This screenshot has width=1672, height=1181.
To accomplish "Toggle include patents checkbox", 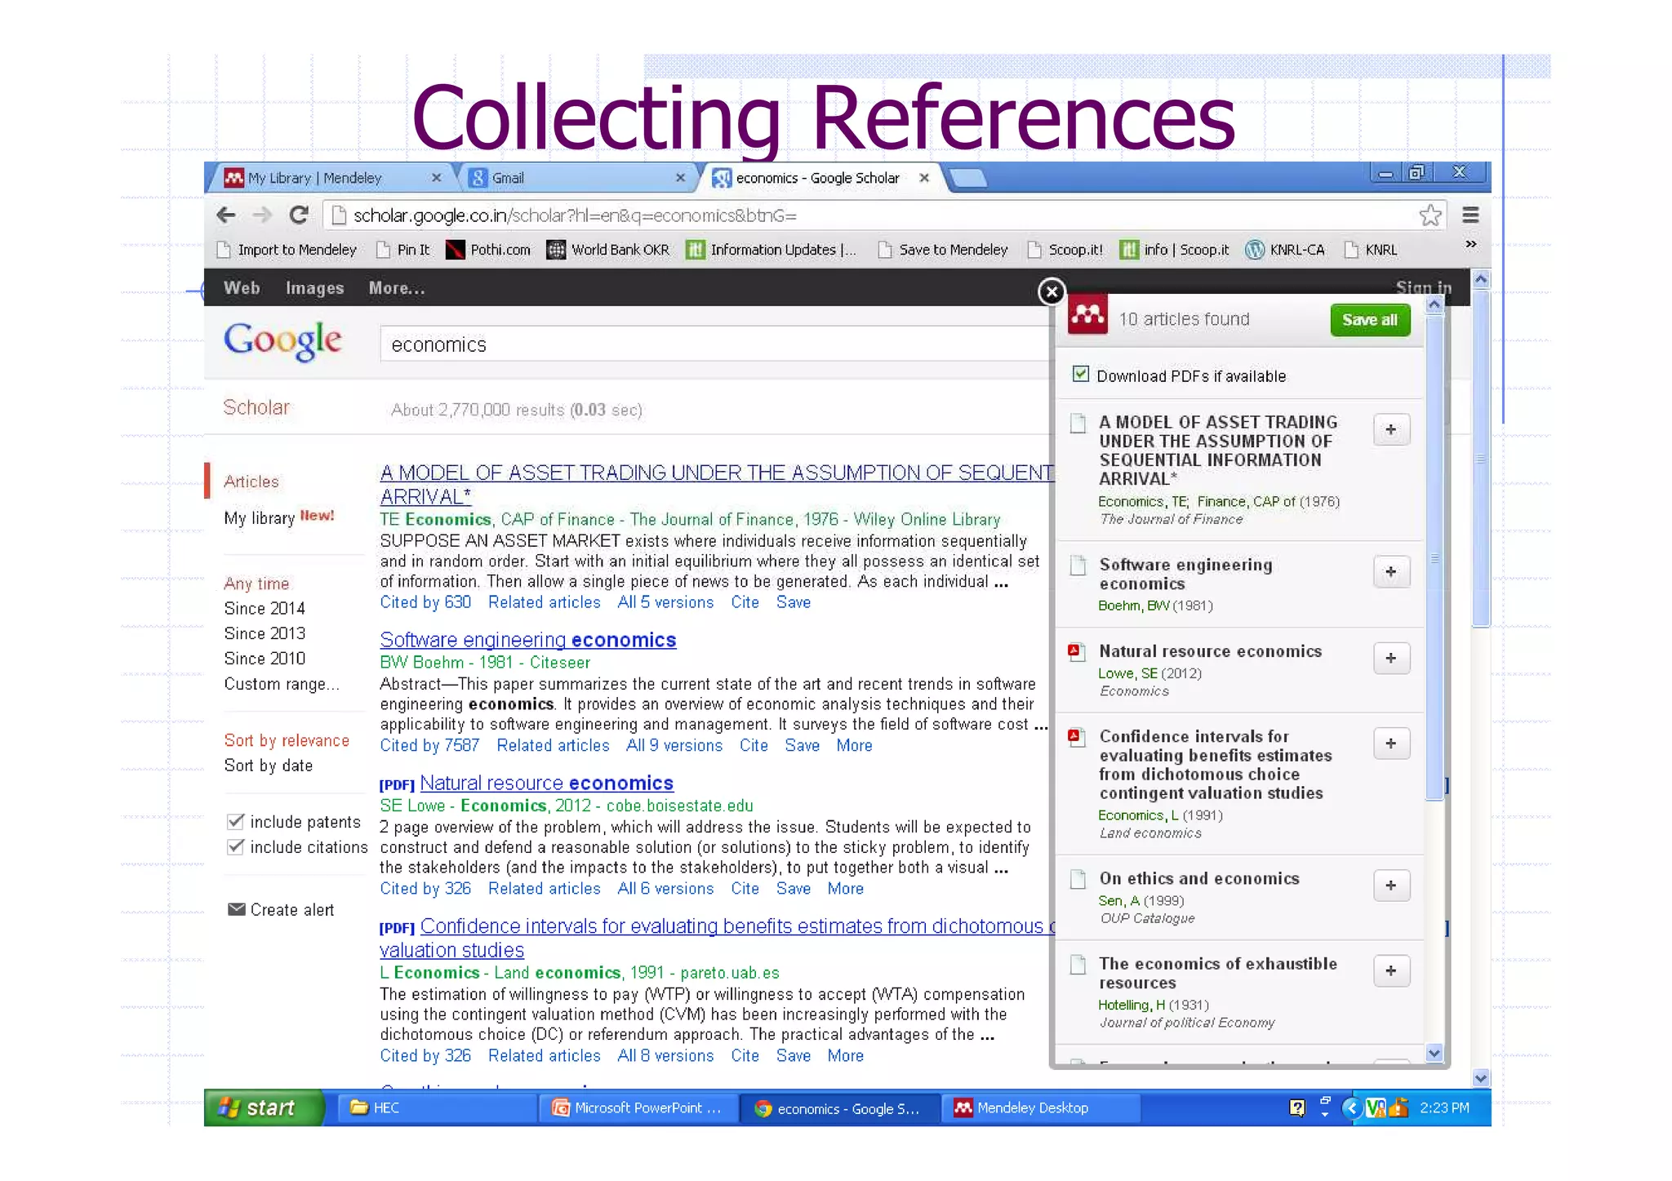I will 236,821.
